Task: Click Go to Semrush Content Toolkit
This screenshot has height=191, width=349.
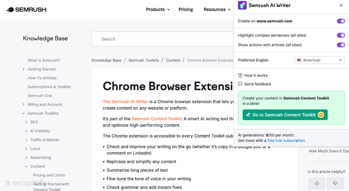Action: [285, 115]
